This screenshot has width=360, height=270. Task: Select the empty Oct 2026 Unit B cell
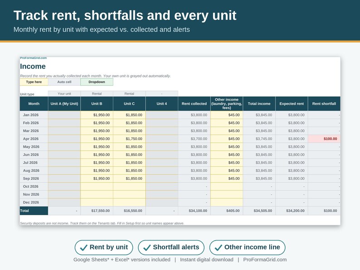pyautogui.click(x=97, y=187)
